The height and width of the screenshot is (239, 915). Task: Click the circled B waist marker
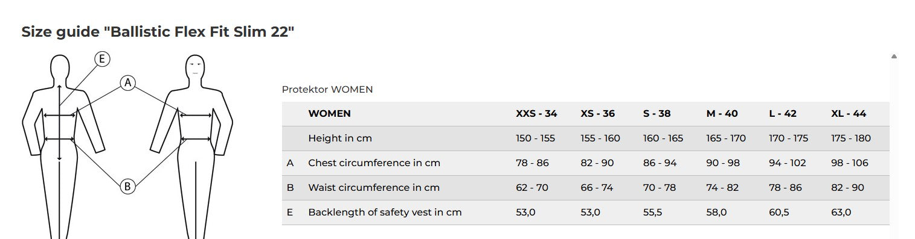pyautogui.click(x=127, y=186)
